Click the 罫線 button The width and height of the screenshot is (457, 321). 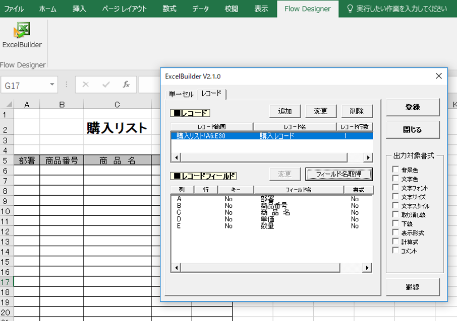pos(413,287)
